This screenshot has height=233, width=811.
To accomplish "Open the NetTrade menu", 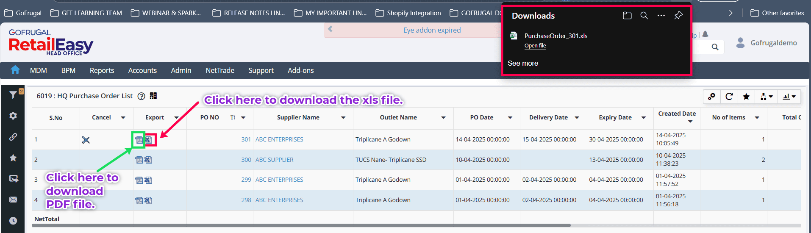I will tap(220, 70).
